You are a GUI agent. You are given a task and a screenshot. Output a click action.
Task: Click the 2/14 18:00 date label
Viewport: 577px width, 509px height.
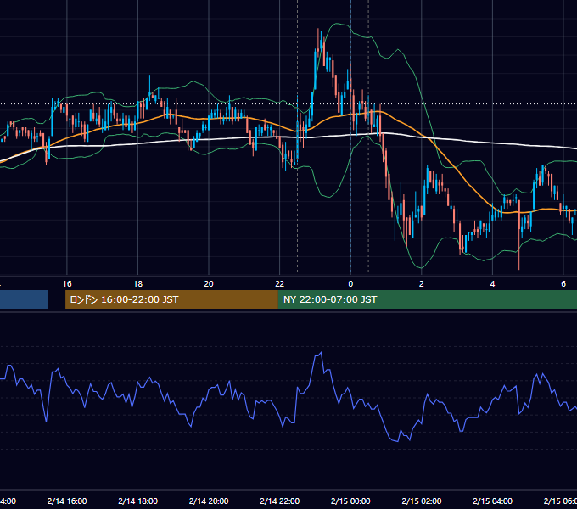[x=138, y=501]
